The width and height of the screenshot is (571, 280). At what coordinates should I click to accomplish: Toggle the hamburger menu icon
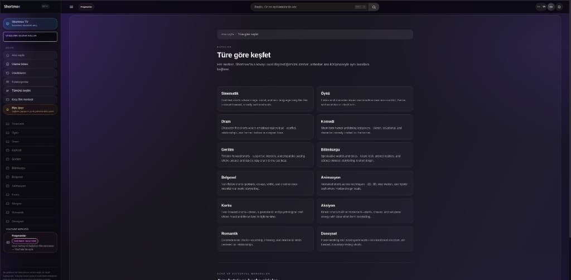click(x=71, y=7)
